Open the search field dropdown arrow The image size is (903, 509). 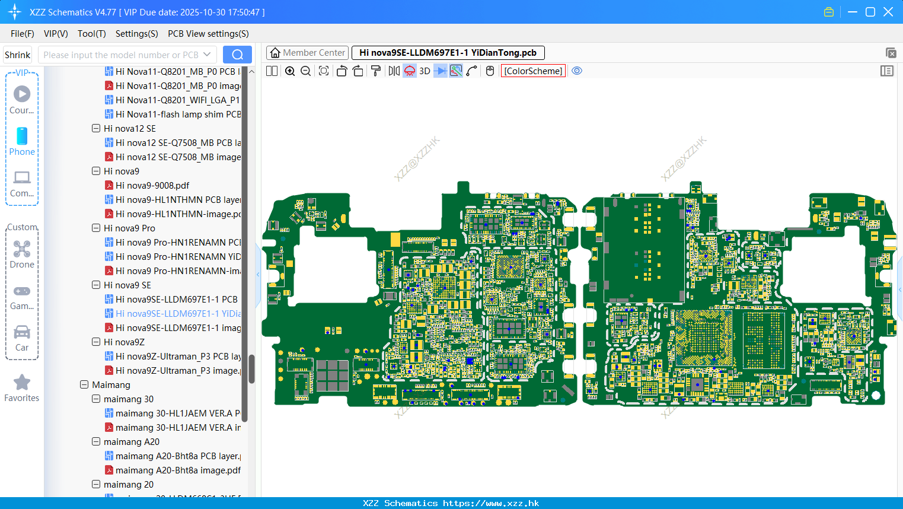pyautogui.click(x=207, y=55)
